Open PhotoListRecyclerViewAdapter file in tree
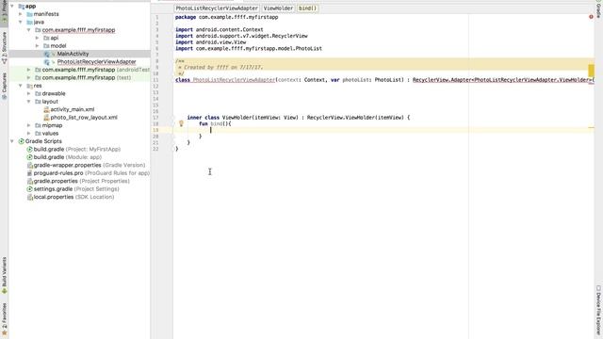Viewport: 603px width, 339px height. [96, 62]
